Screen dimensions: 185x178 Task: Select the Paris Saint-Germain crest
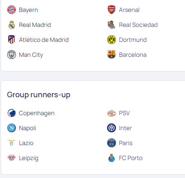(112, 143)
